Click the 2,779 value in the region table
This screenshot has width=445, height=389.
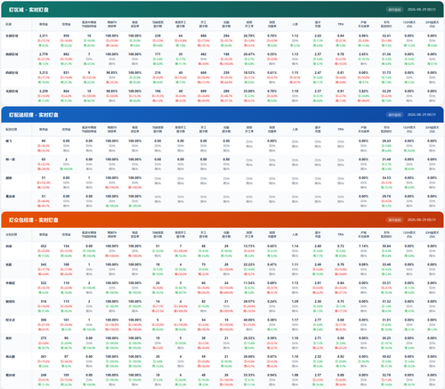click(44, 54)
